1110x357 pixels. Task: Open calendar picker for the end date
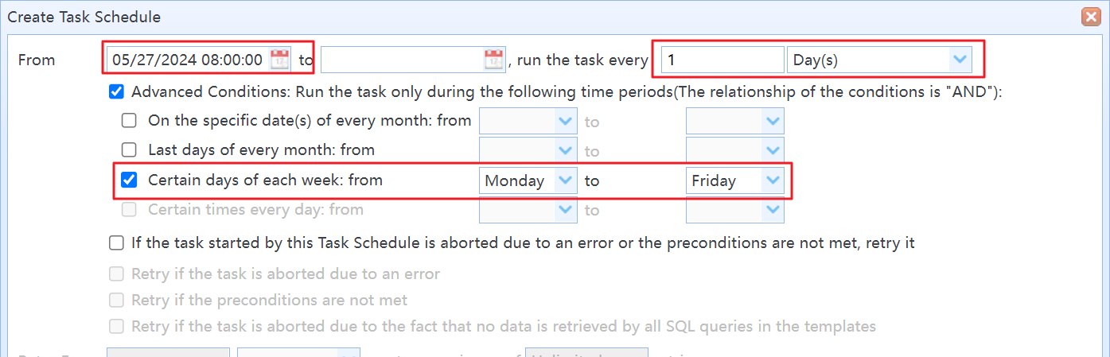(494, 59)
